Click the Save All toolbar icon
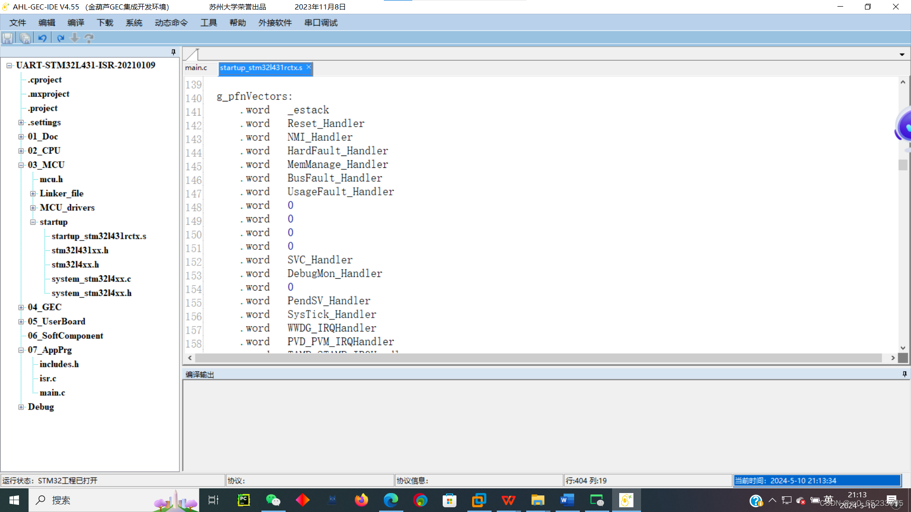911x512 pixels. click(x=25, y=38)
